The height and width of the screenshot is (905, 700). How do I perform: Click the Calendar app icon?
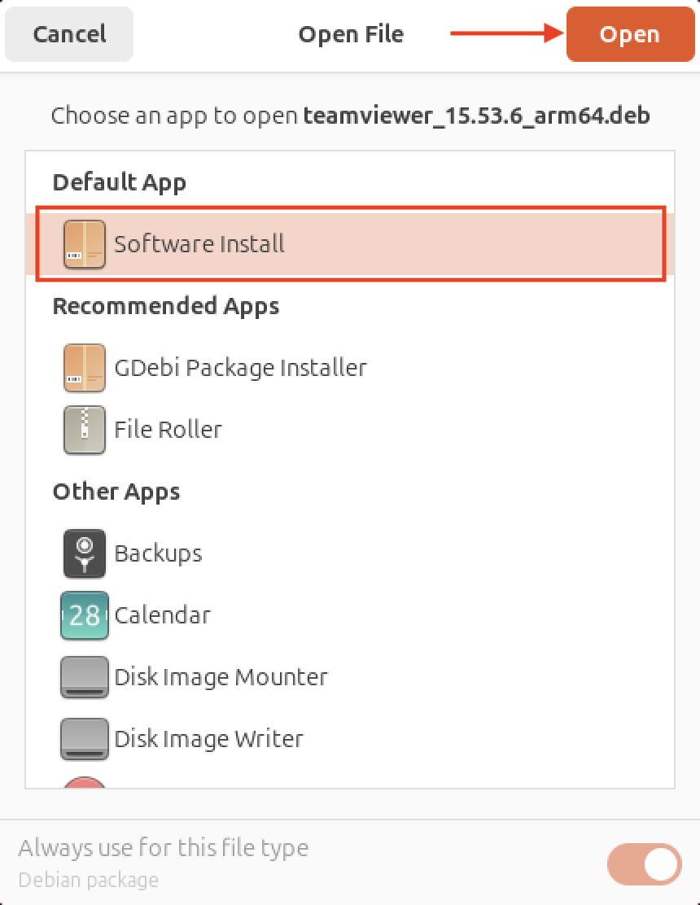point(84,615)
